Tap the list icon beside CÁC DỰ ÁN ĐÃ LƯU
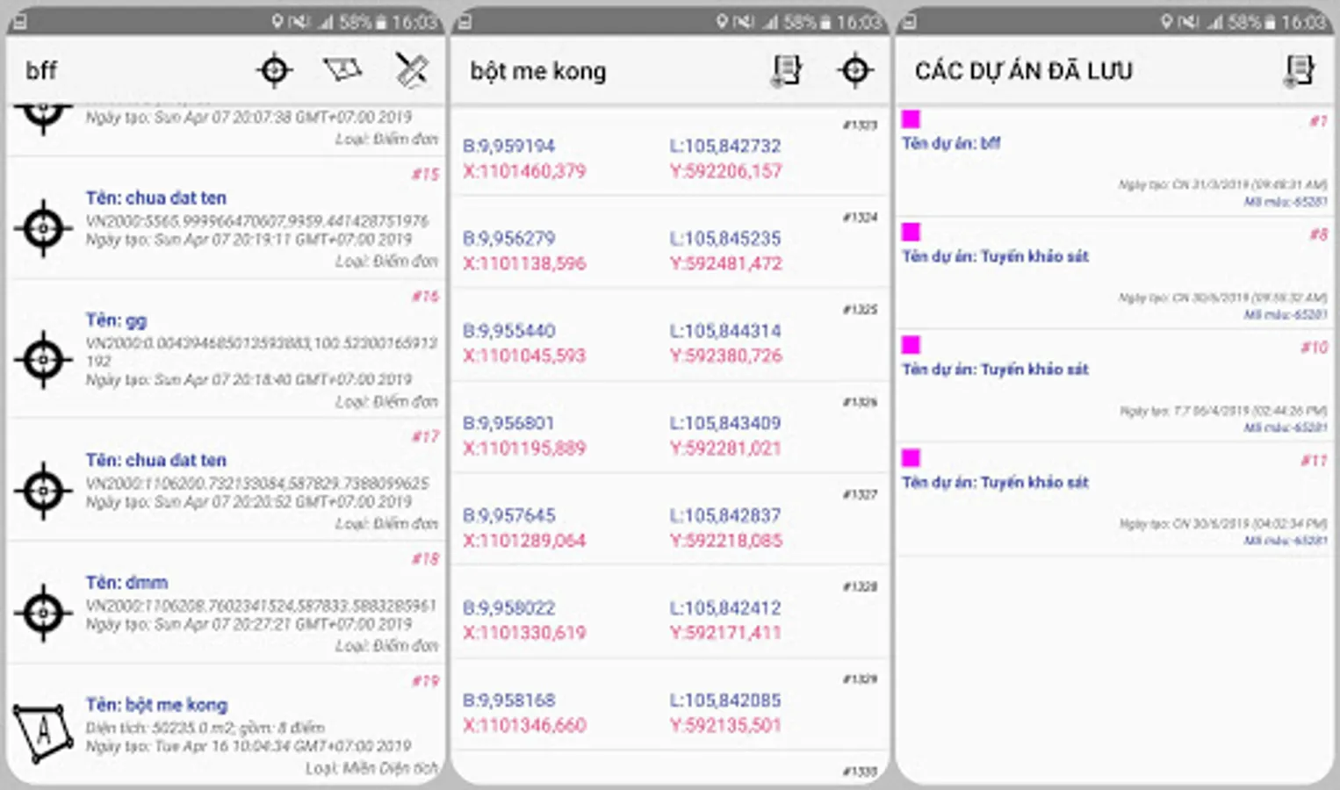This screenshot has height=790, width=1340. pyautogui.click(x=1300, y=70)
